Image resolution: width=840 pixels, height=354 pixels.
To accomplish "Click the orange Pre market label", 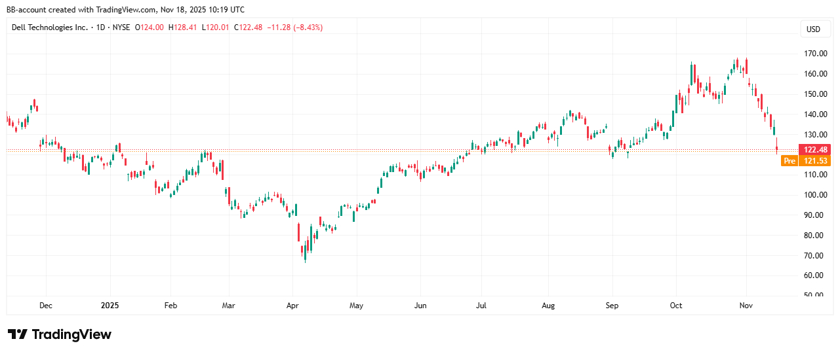I will click(790, 161).
